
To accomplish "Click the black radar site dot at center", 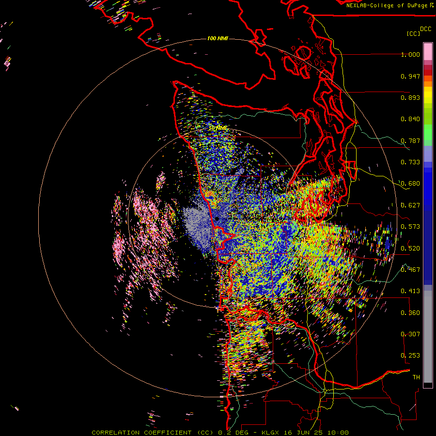I will (x=217, y=219).
